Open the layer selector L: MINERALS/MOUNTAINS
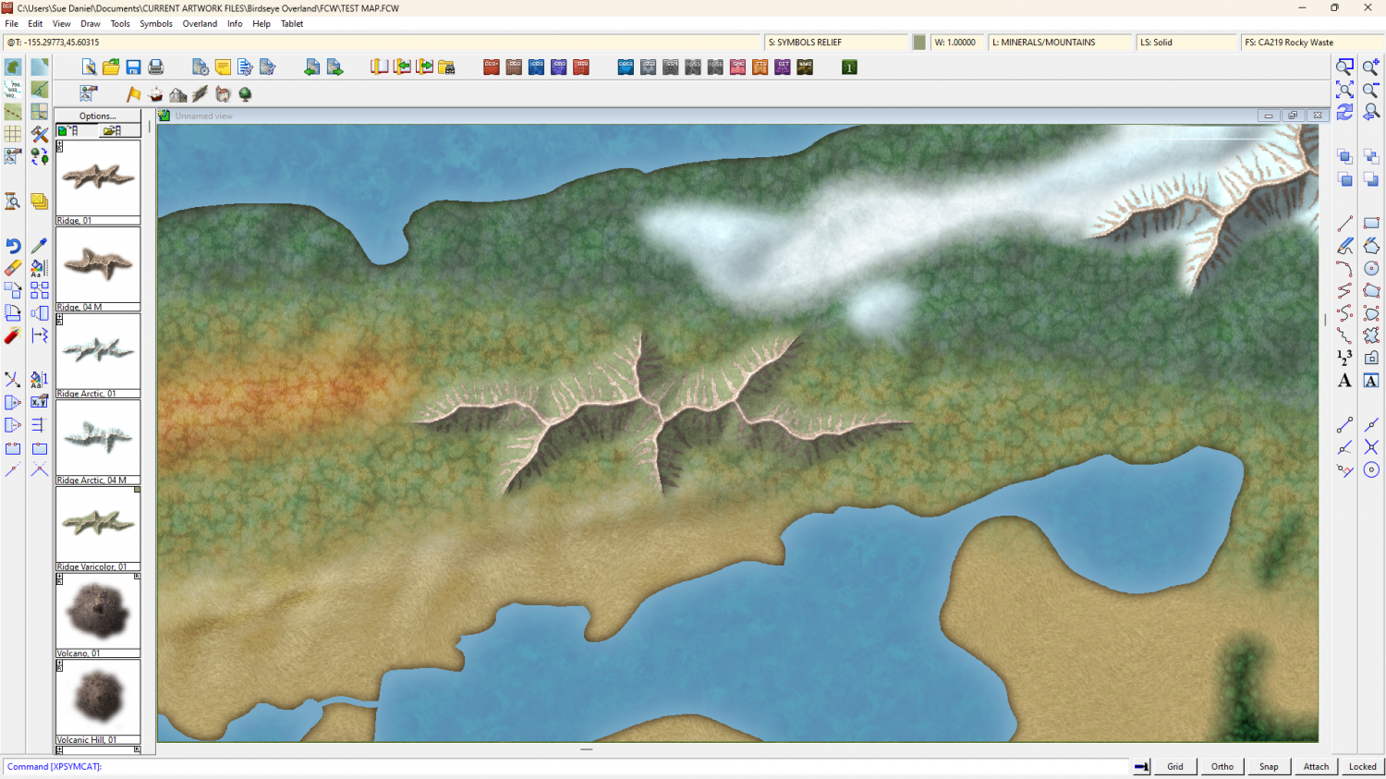Viewport: 1386px width, 779px height. point(1059,43)
